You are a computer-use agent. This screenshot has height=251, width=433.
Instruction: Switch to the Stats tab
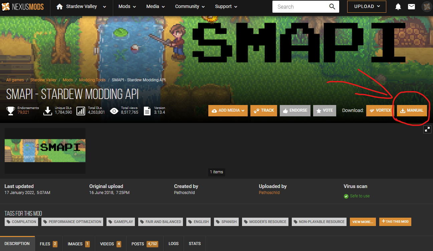(x=195, y=244)
